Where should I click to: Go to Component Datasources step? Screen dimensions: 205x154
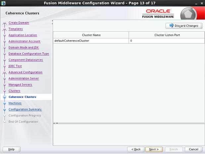[26, 60]
